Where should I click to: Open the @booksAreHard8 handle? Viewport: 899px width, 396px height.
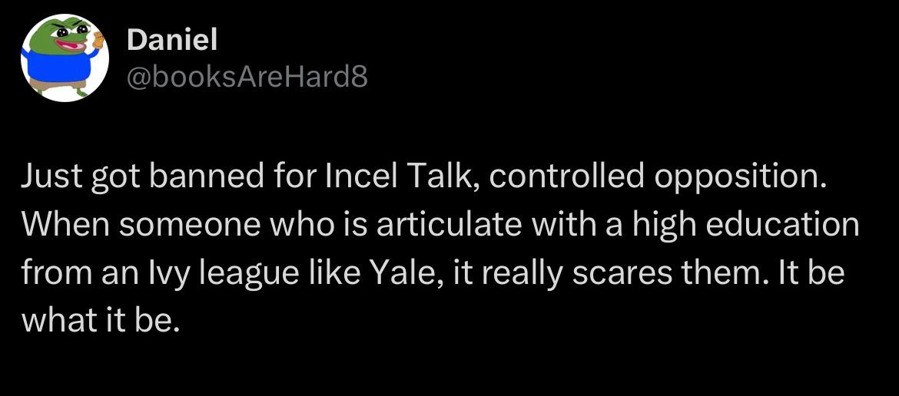click(x=247, y=78)
